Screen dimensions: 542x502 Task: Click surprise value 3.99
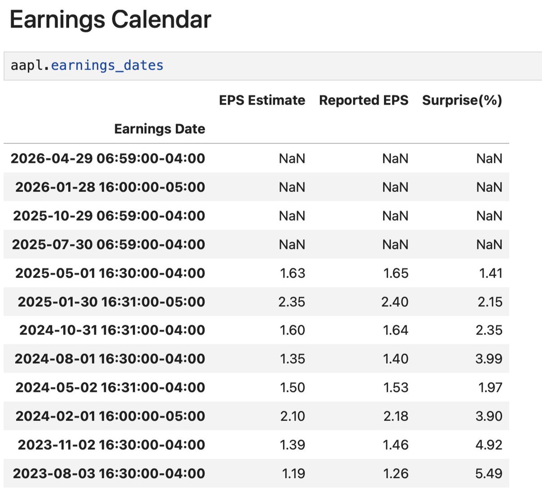[489, 359]
